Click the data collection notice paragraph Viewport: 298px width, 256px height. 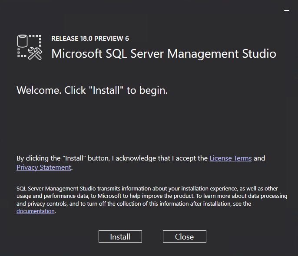point(152,200)
